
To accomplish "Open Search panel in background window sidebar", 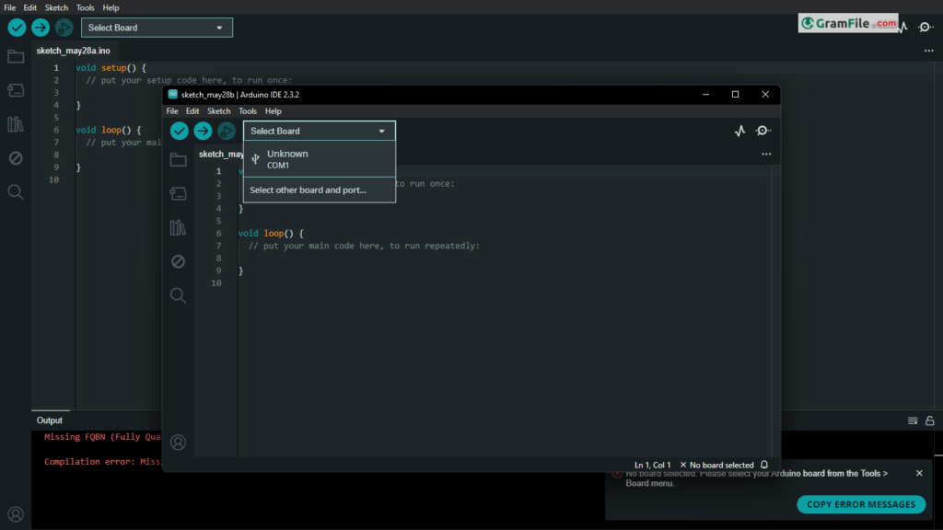I will pyautogui.click(x=16, y=192).
